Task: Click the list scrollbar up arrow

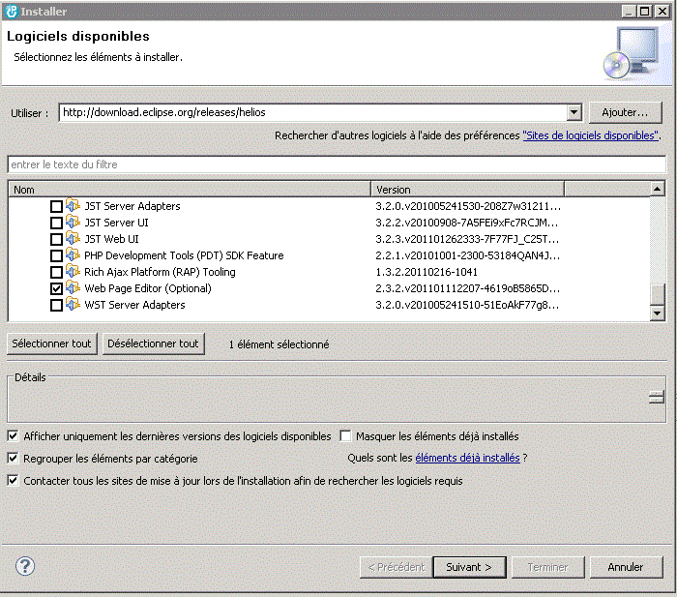Action: click(657, 189)
